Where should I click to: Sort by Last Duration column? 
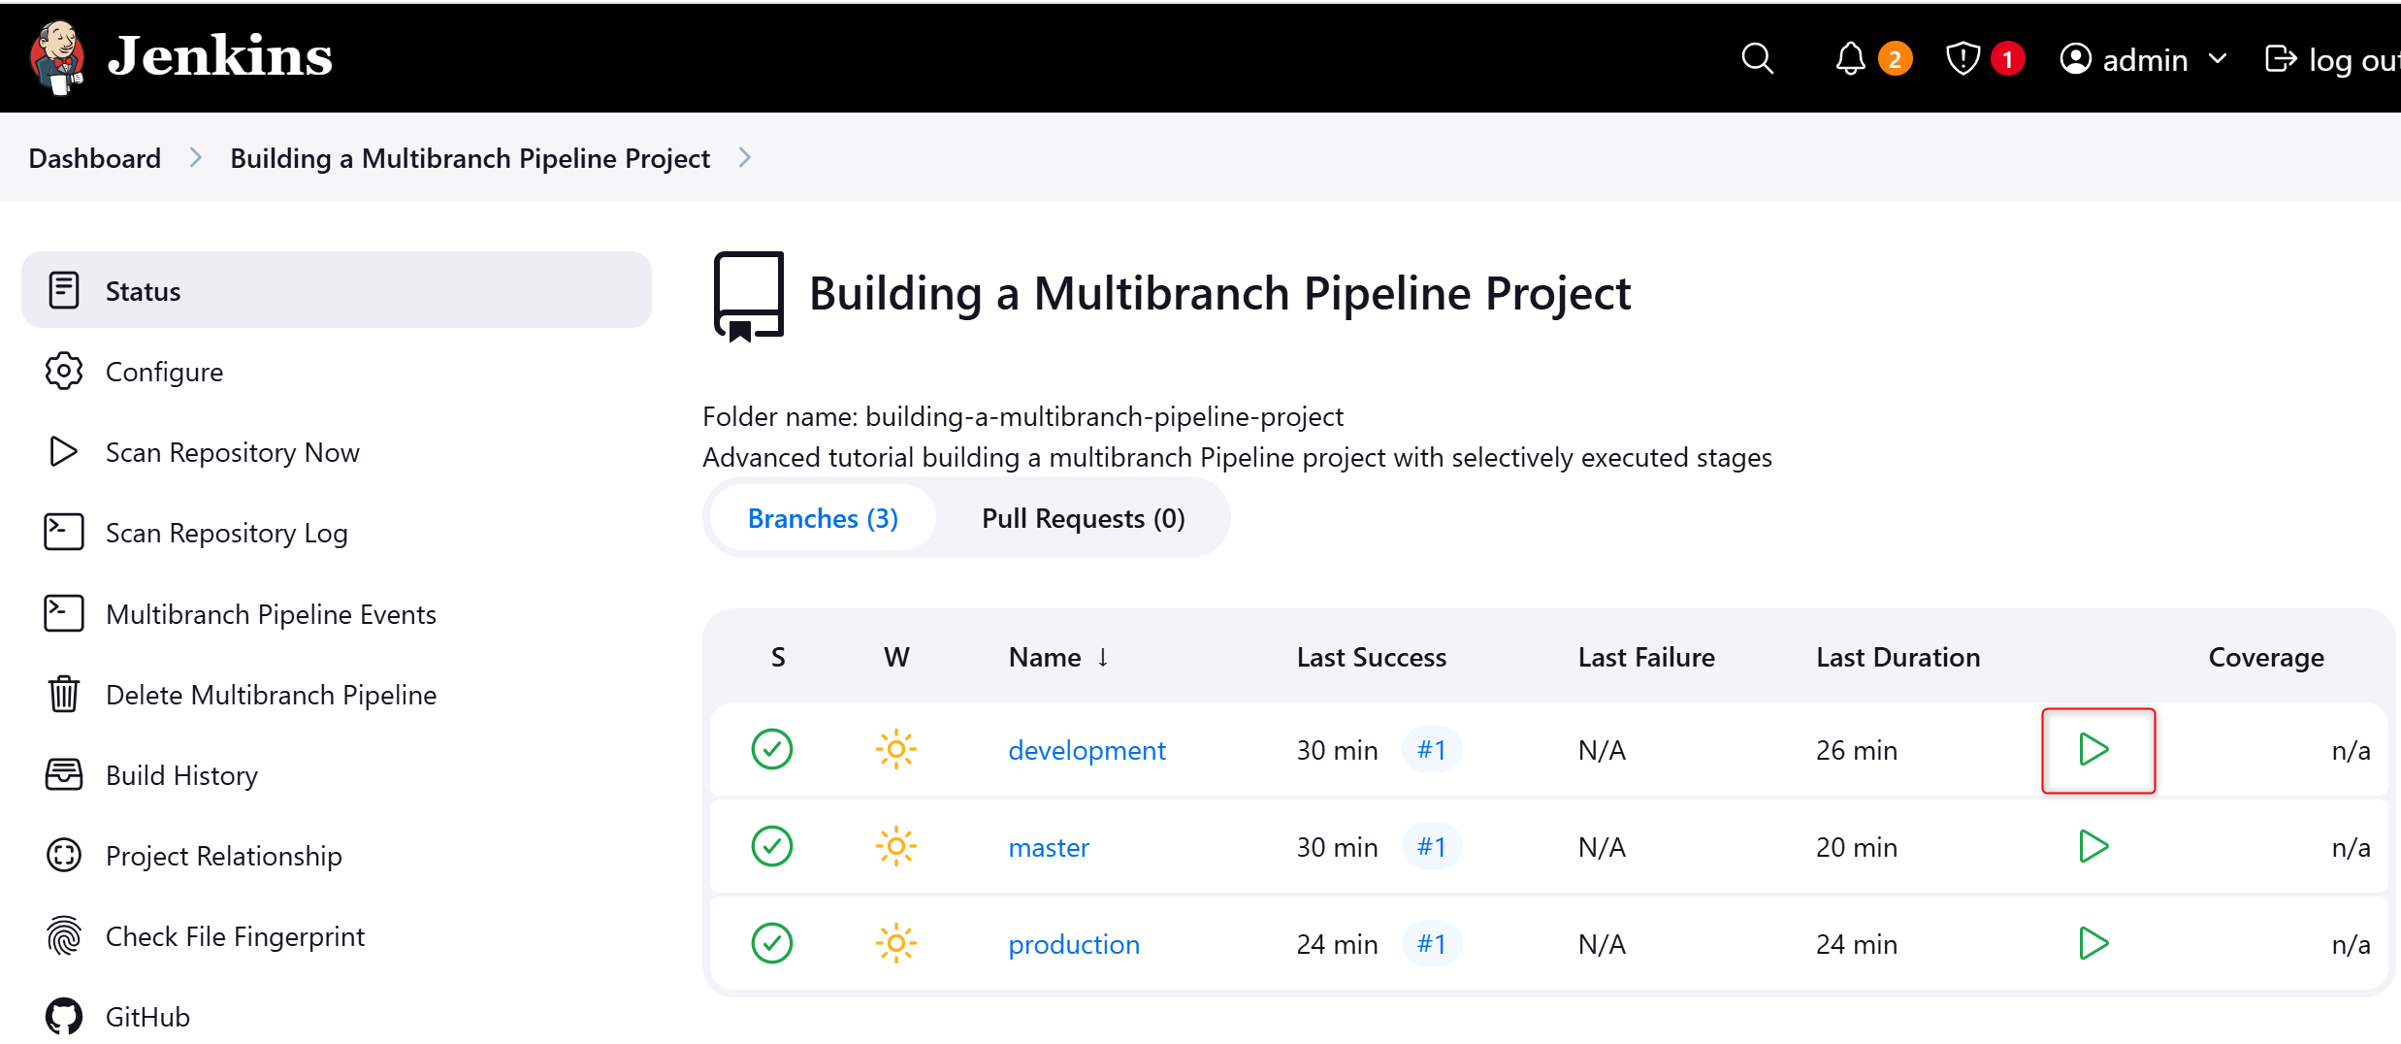(x=1898, y=657)
